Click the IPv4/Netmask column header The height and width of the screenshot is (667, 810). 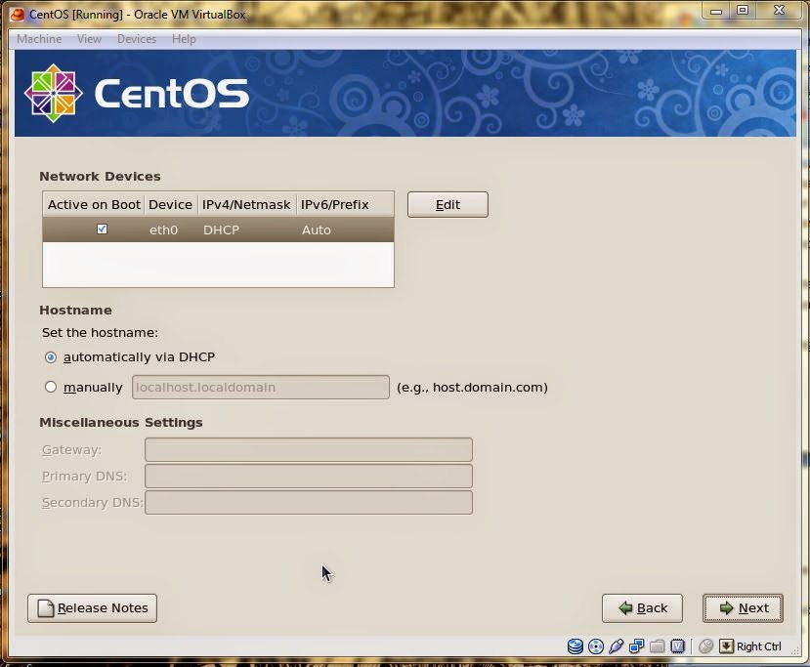pyautogui.click(x=246, y=205)
